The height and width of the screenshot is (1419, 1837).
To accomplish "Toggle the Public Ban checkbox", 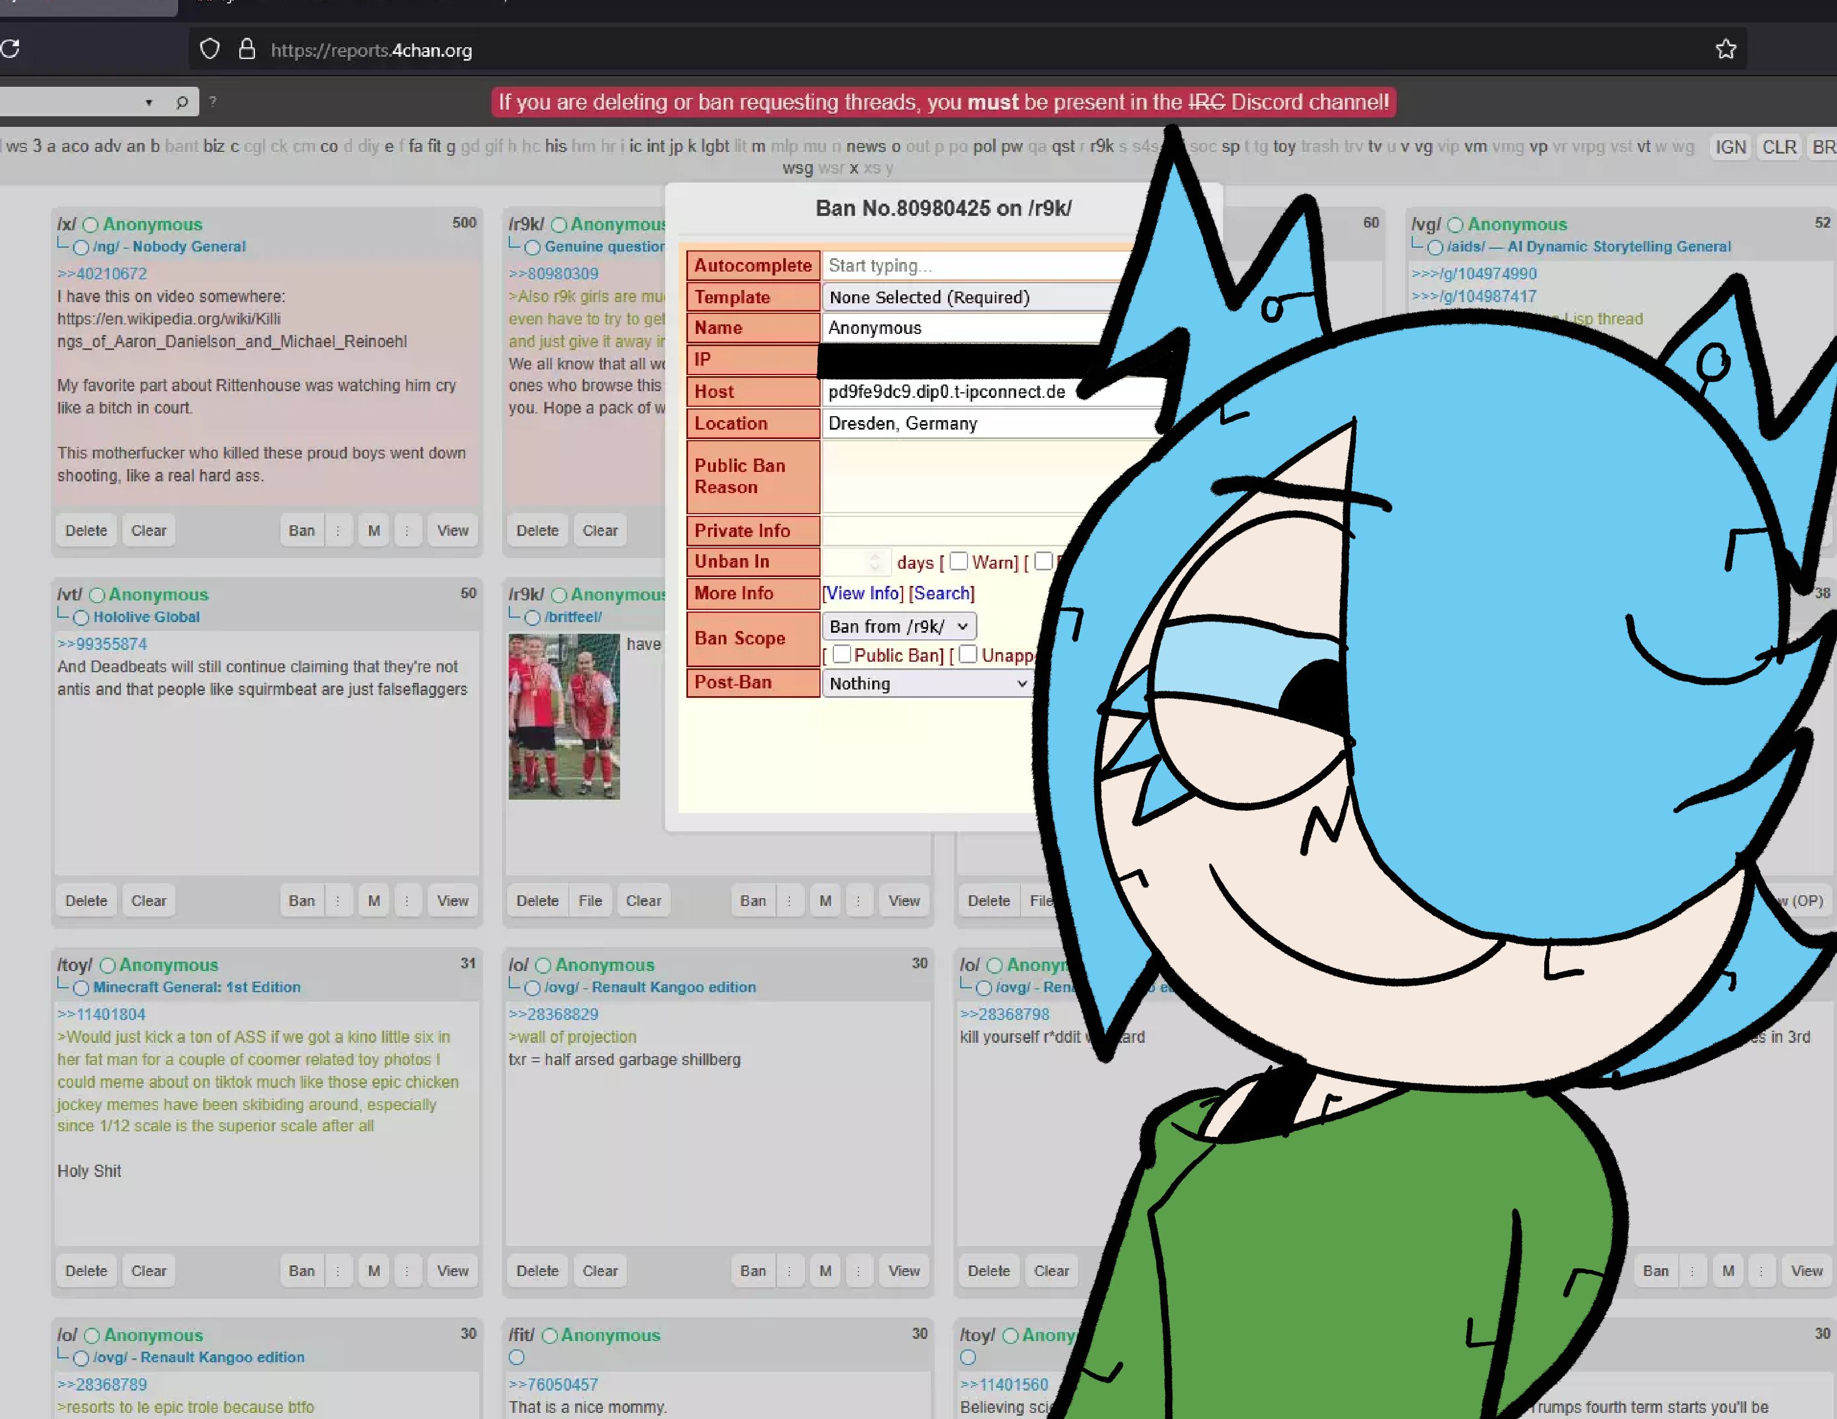I will coord(842,654).
